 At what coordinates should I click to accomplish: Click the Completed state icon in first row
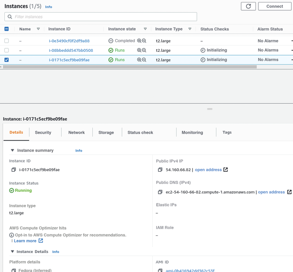[111, 41]
